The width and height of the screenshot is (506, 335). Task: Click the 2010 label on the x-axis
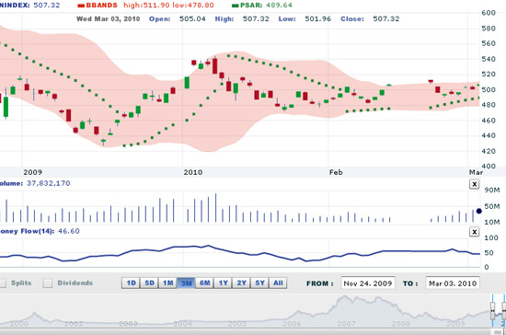[x=193, y=172]
